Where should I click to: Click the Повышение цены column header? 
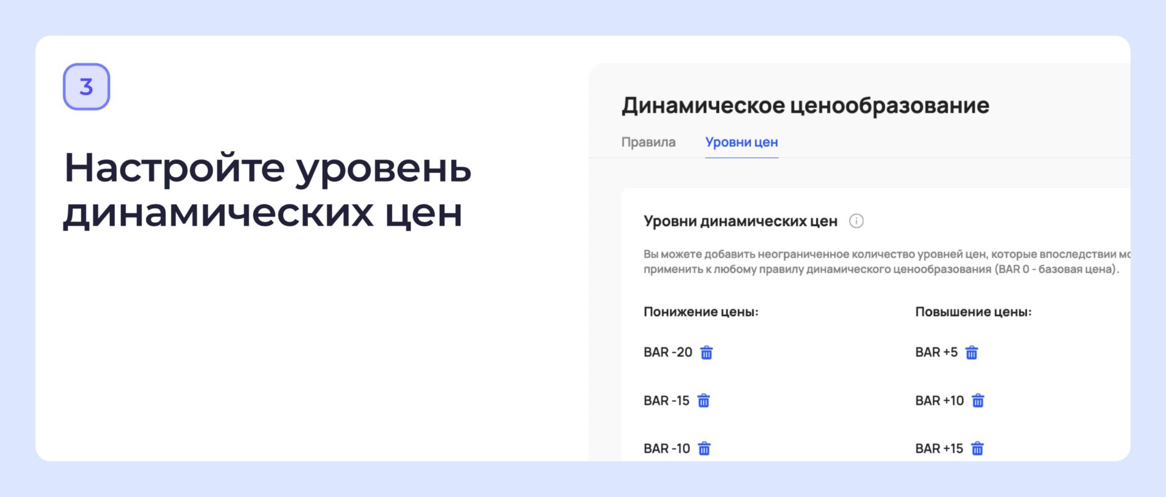[x=973, y=312]
